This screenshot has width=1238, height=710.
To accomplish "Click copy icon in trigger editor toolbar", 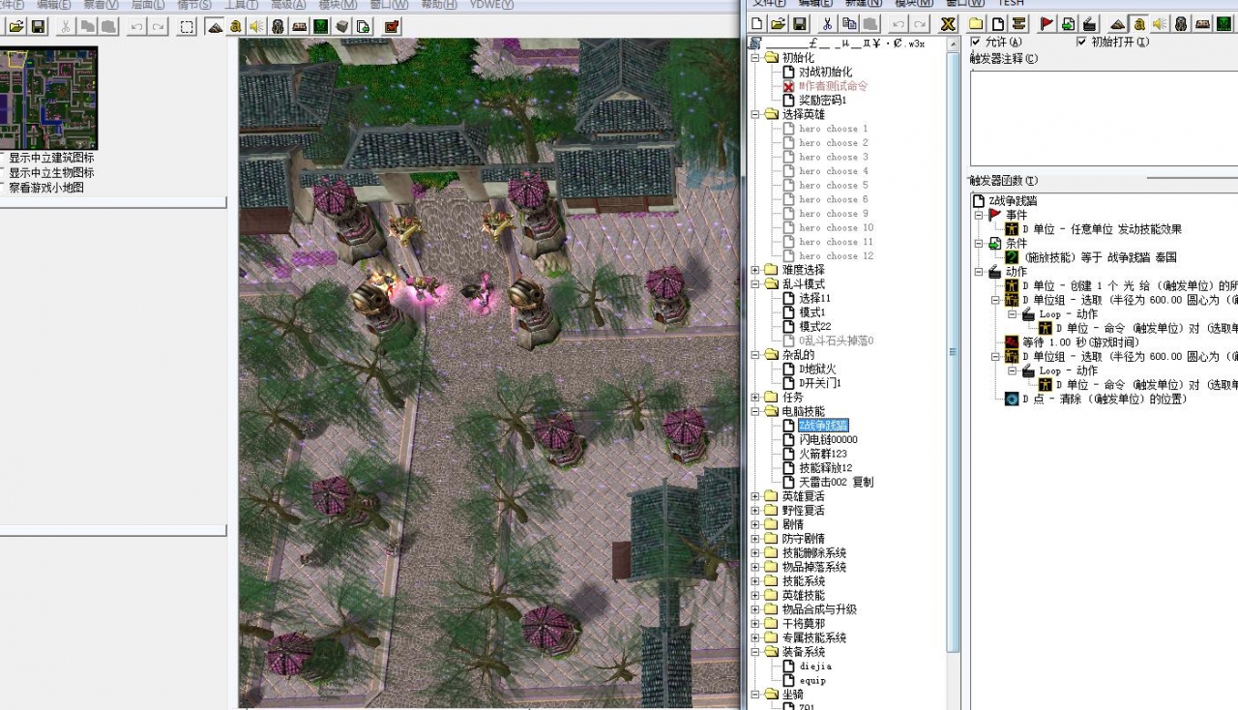I will click(848, 24).
